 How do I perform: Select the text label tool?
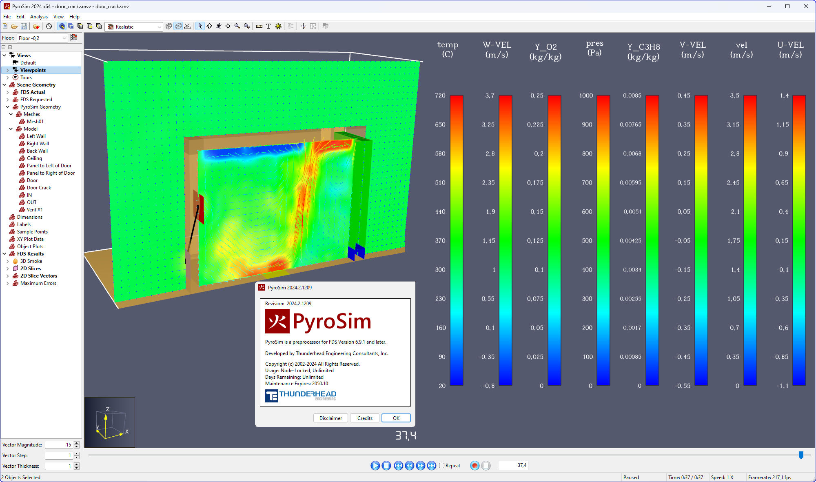coord(268,26)
